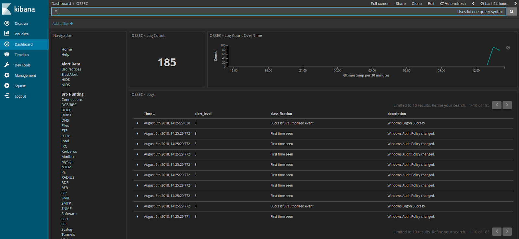Expand last row at 14:25:29.771
Viewport: 519px width, 239px height.
click(x=138, y=217)
